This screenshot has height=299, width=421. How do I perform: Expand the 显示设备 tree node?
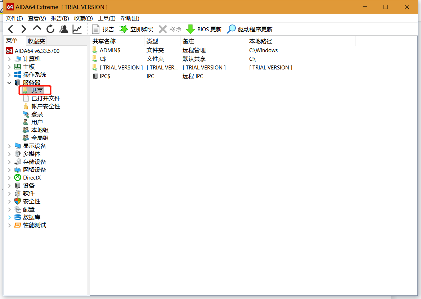[x=9, y=146]
